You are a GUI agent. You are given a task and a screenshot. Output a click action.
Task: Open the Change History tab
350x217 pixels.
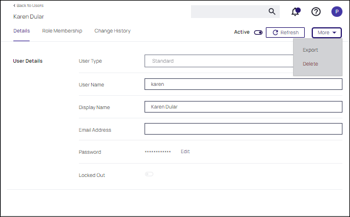(112, 31)
